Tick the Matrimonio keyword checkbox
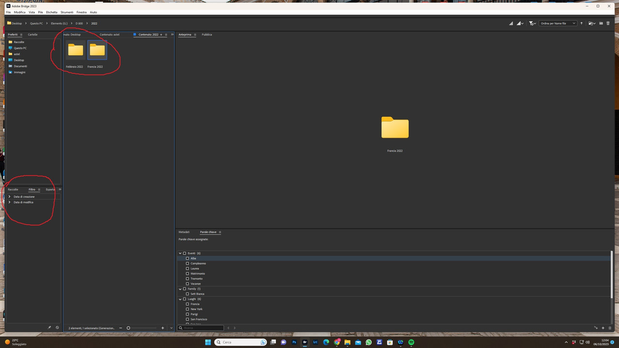Screen dimensions: 619x348 pos(188,274)
